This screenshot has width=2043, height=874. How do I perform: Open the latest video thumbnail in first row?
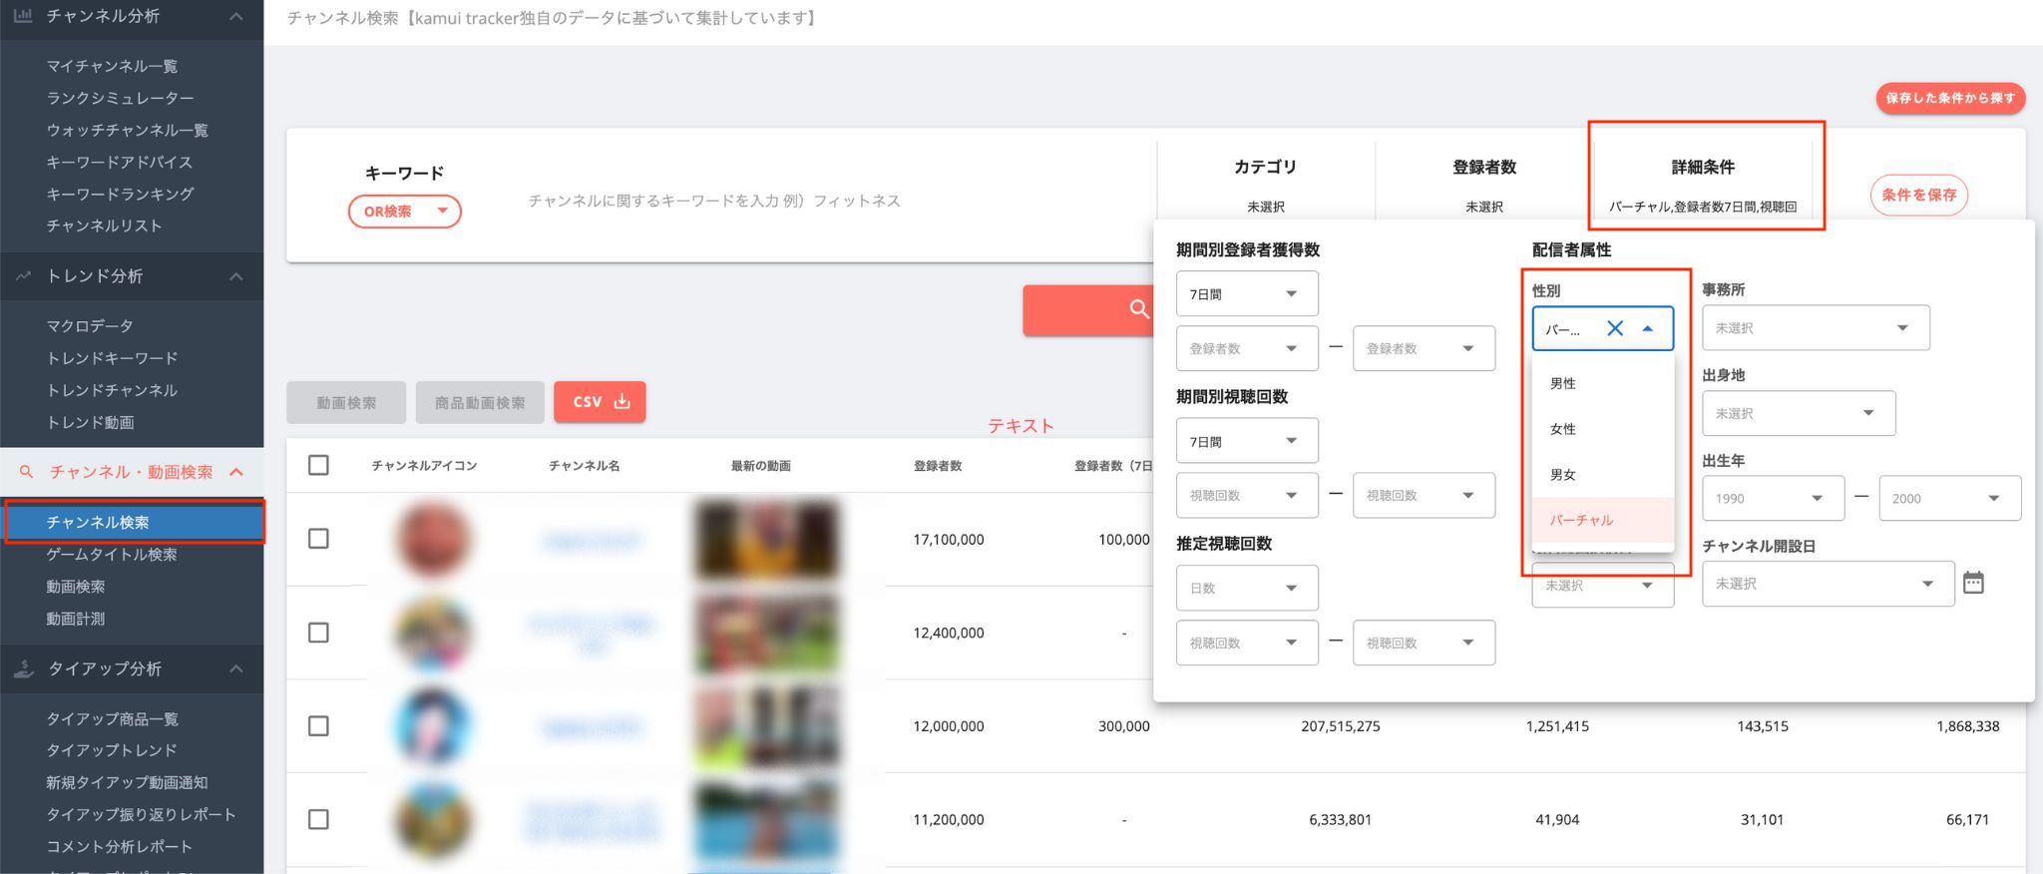765,539
